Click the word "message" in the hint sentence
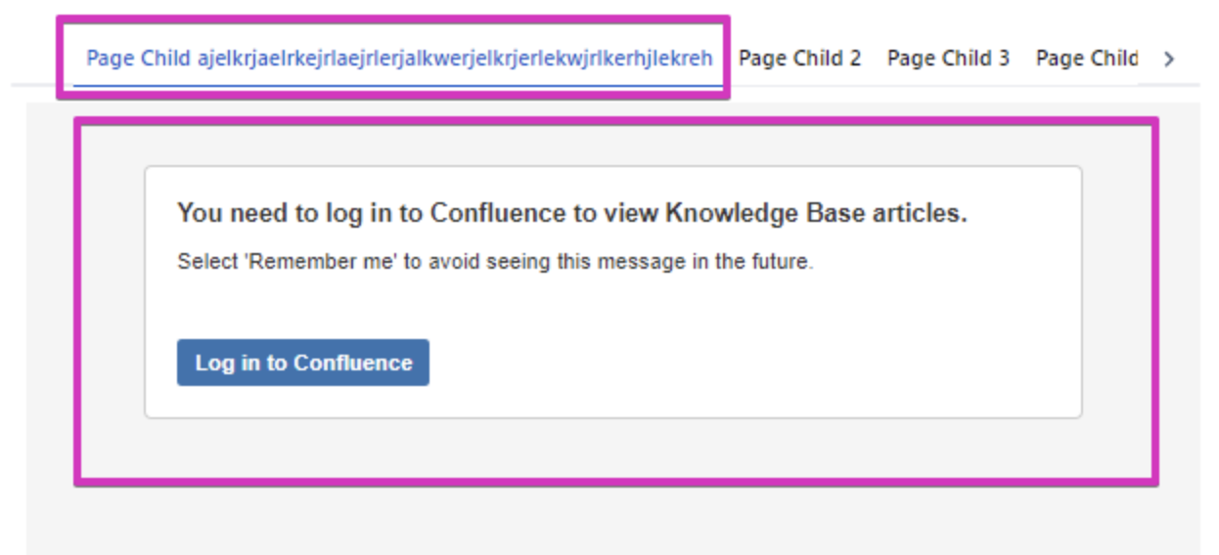1219x555 pixels. point(629,263)
